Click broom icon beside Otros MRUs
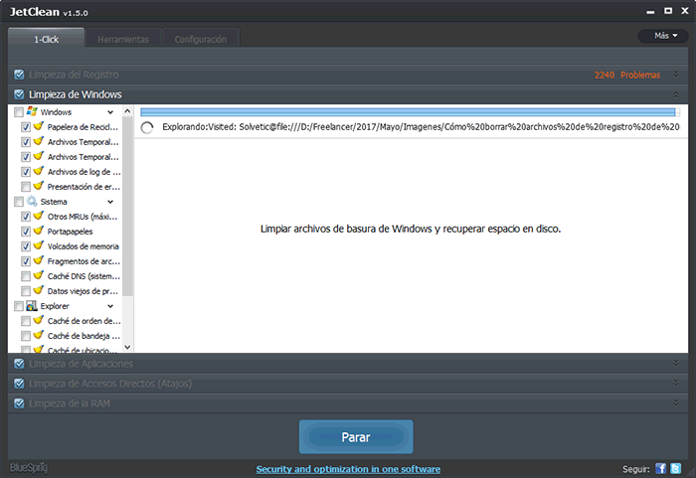Screen dimensions: 696x478 (x=39, y=216)
